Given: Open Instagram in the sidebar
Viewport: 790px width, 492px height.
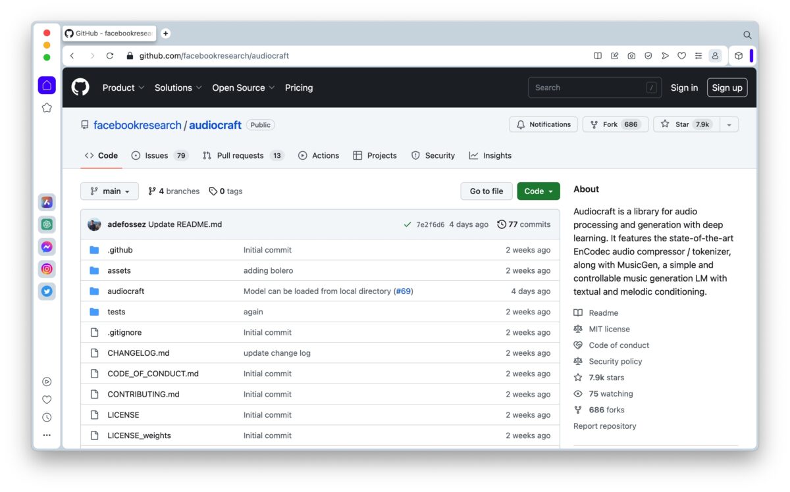Looking at the screenshot, I should coord(47,269).
